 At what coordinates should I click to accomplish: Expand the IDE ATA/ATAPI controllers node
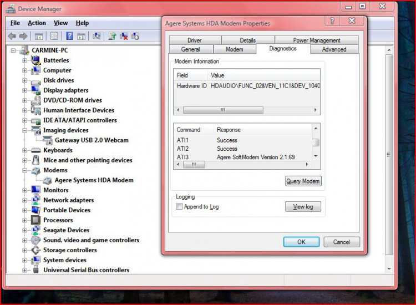click(x=24, y=120)
